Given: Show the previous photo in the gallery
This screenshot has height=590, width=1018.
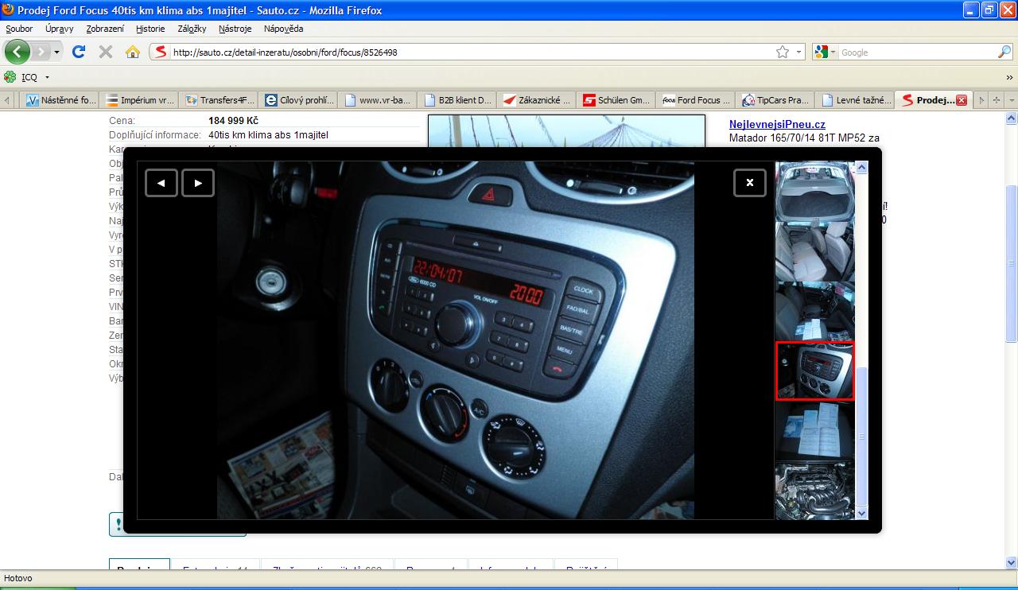Looking at the screenshot, I should coord(161,183).
